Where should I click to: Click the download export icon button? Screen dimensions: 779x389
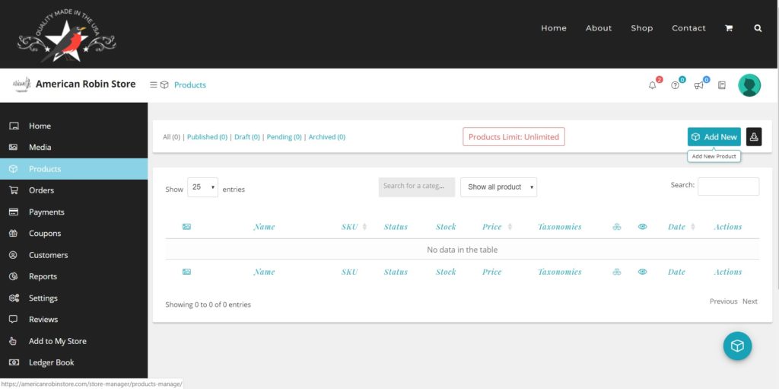click(754, 137)
